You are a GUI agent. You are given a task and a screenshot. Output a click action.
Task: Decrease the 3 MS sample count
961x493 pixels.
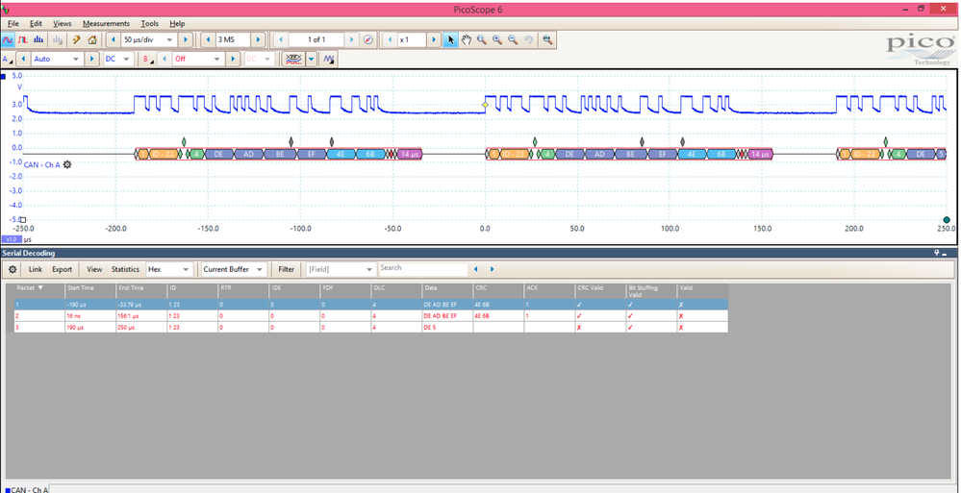208,39
